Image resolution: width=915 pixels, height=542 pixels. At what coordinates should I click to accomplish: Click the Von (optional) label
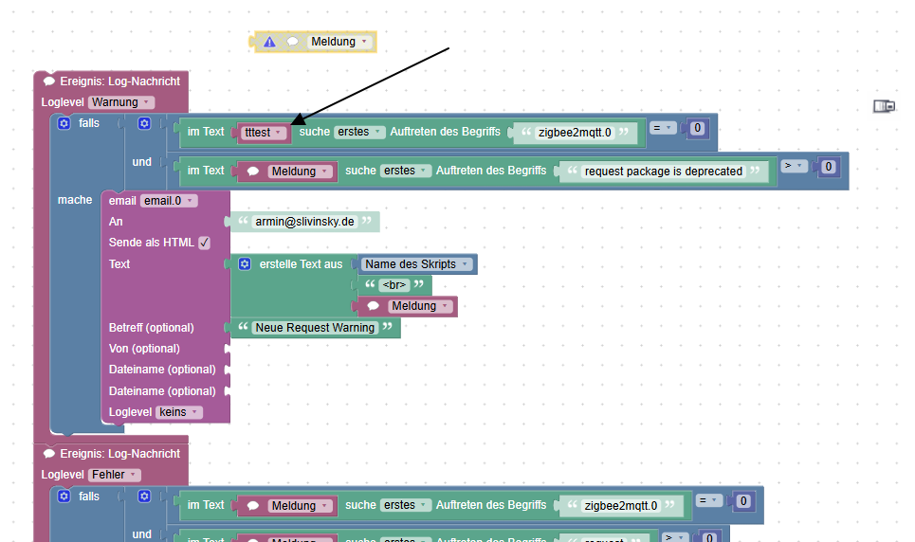144,349
